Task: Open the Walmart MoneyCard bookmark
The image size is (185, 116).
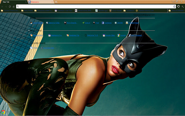Action: tap(145, 10)
